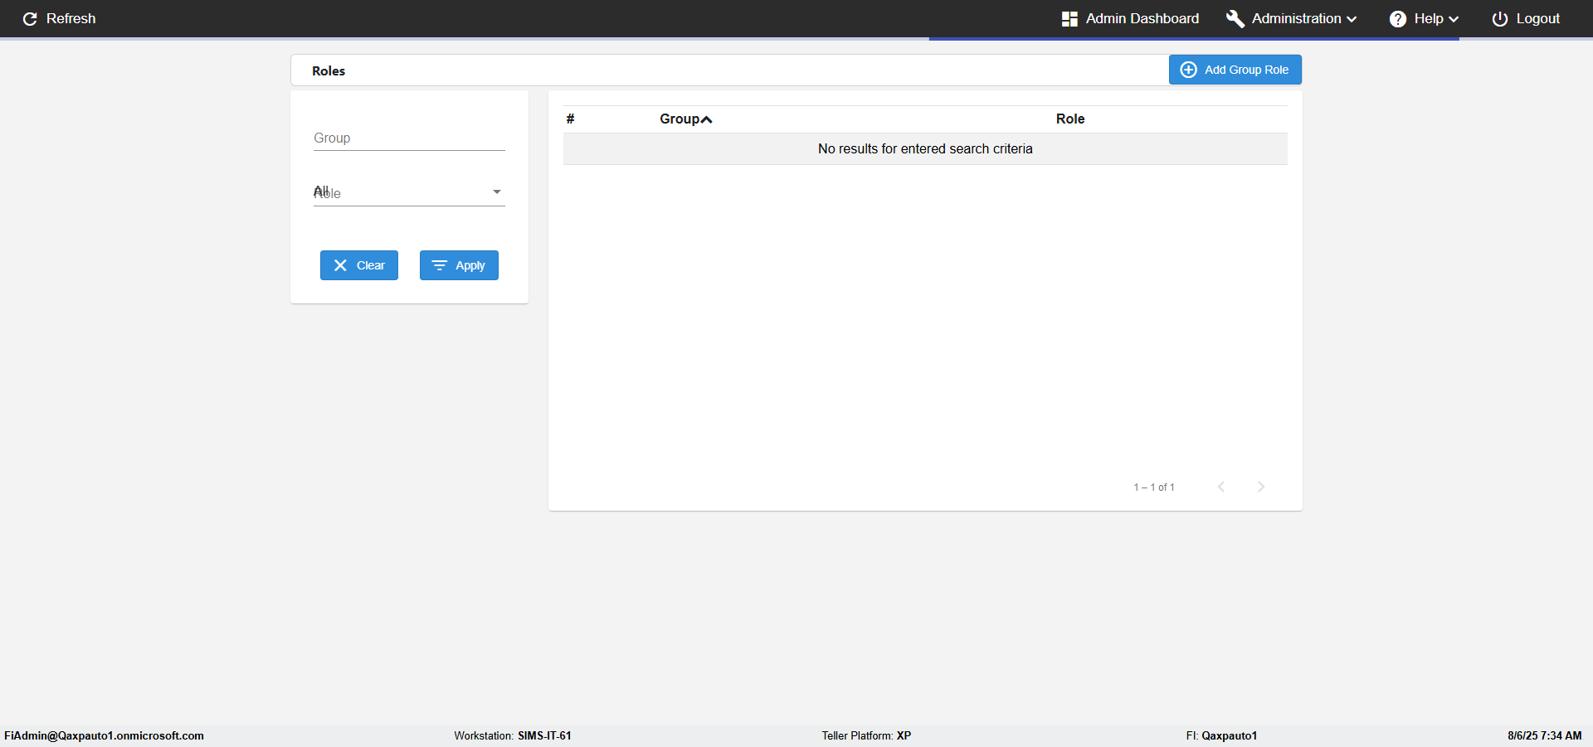Click the Workstation SIMS-IT-61 status entry
This screenshot has width=1593, height=747.
tap(513, 735)
